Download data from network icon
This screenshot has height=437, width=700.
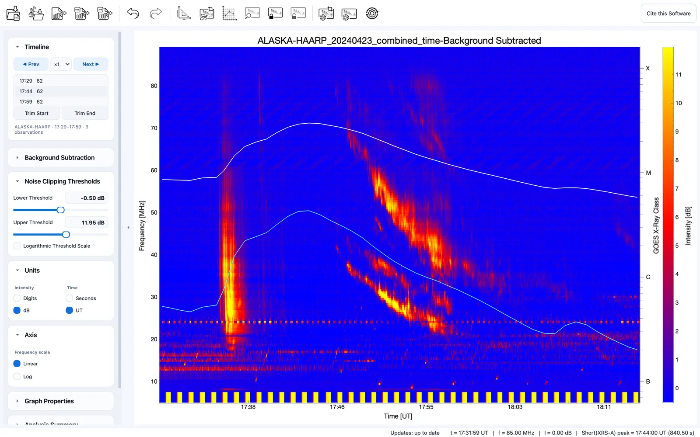[x=36, y=13]
